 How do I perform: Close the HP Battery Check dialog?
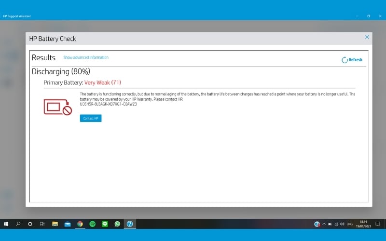pyautogui.click(x=367, y=37)
